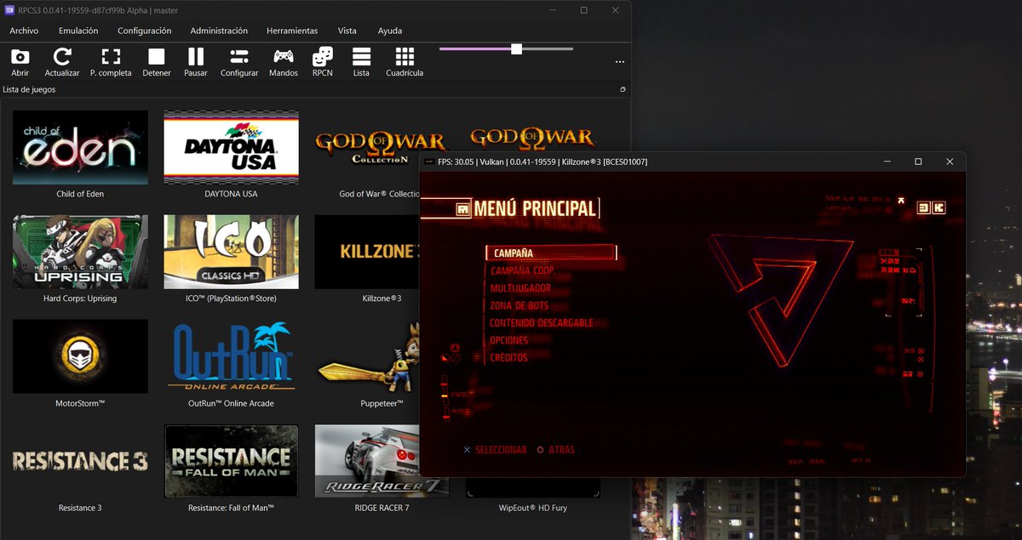
Task: Select CRÉDITOS in Killzone menu
Action: pyautogui.click(x=508, y=358)
